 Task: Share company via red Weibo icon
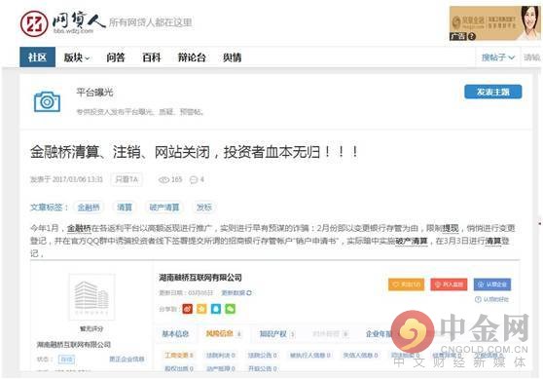coord(188,309)
